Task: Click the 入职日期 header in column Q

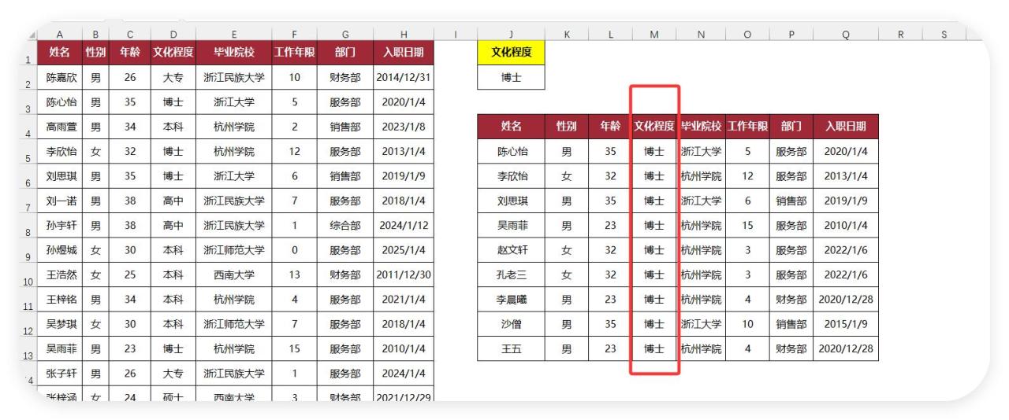Action: click(846, 127)
